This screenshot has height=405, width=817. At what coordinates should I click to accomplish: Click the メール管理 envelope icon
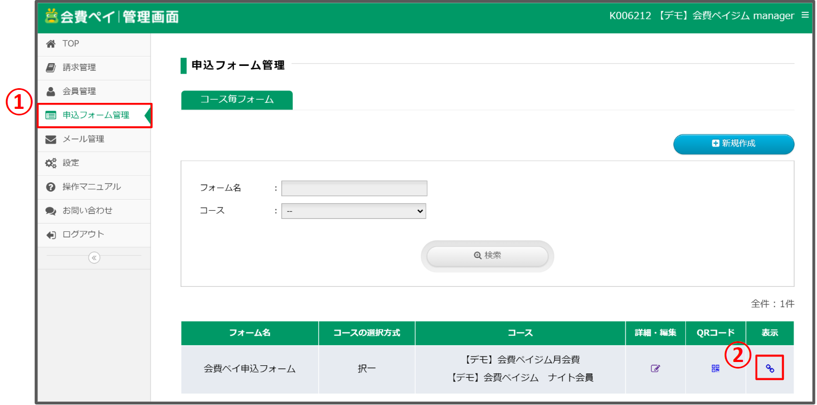tap(51, 139)
